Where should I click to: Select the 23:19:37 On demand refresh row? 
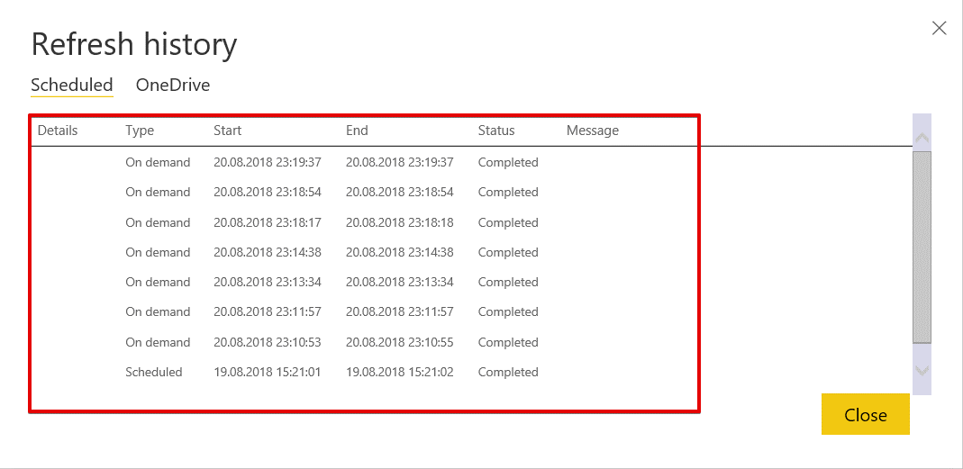click(x=158, y=163)
